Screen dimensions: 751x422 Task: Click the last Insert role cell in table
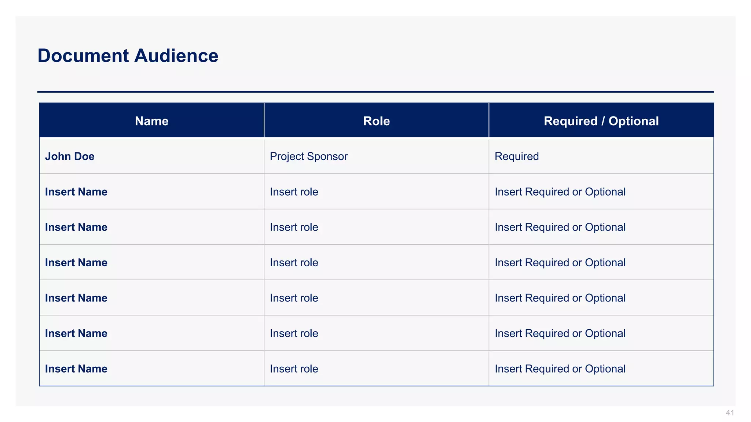294,369
